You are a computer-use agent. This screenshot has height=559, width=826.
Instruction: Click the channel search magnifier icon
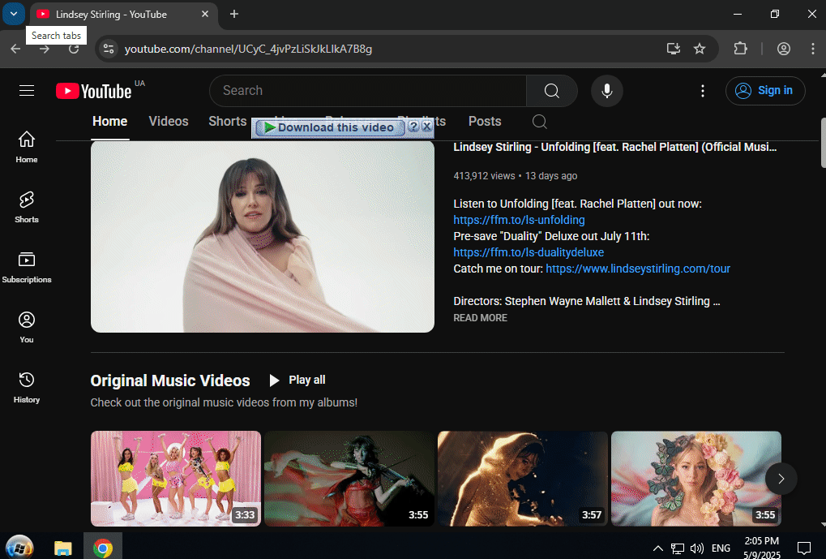[x=539, y=122]
